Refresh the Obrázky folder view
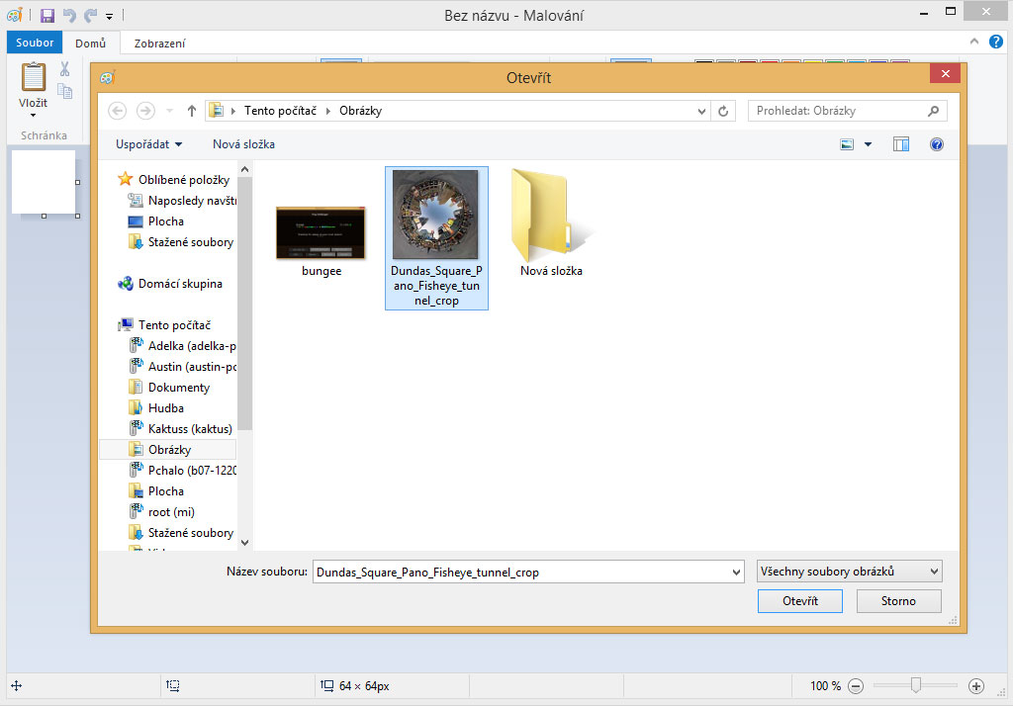Image resolution: width=1013 pixels, height=706 pixels. click(x=723, y=111)
